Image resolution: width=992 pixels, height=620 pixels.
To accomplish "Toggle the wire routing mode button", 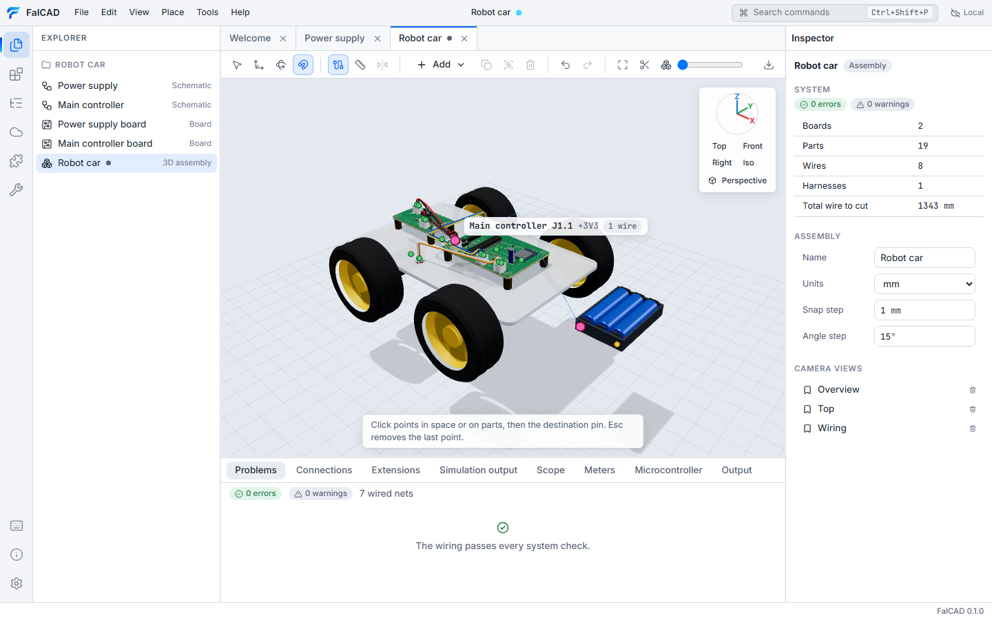I will coord(338,65).
